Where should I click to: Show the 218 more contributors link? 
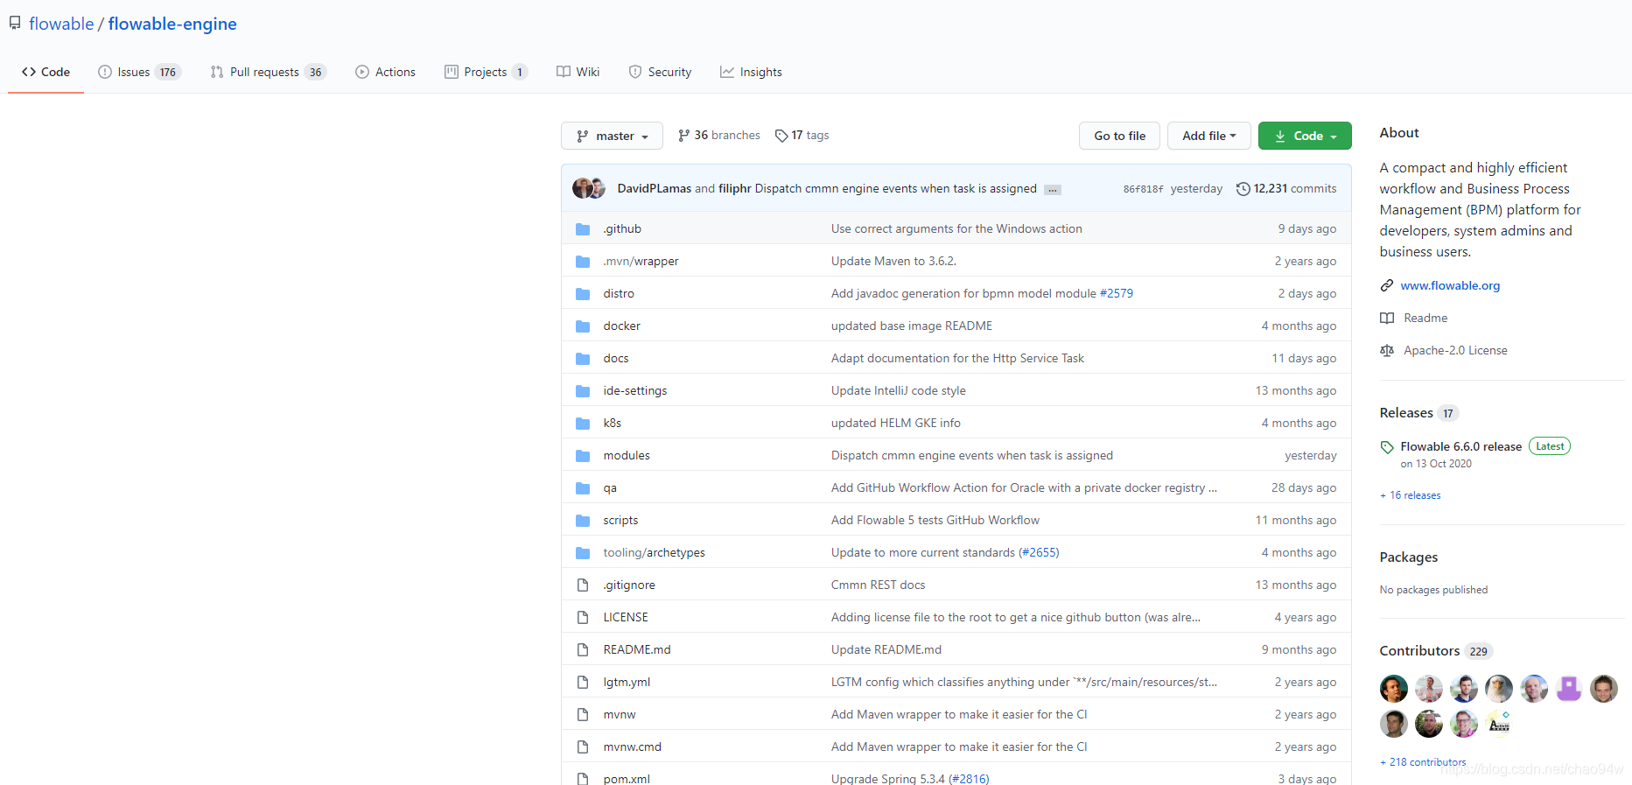[x=1423, y=762]
